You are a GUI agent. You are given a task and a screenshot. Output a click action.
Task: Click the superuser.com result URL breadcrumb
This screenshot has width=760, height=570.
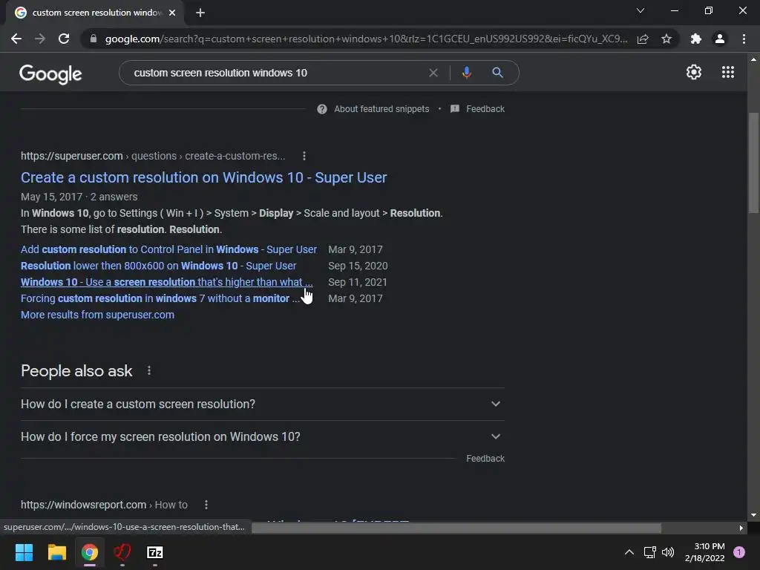[153, 156]
